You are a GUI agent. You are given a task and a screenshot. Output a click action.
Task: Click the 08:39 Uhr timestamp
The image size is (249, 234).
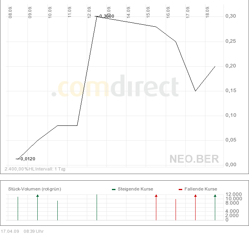click(x=34, y=231)
